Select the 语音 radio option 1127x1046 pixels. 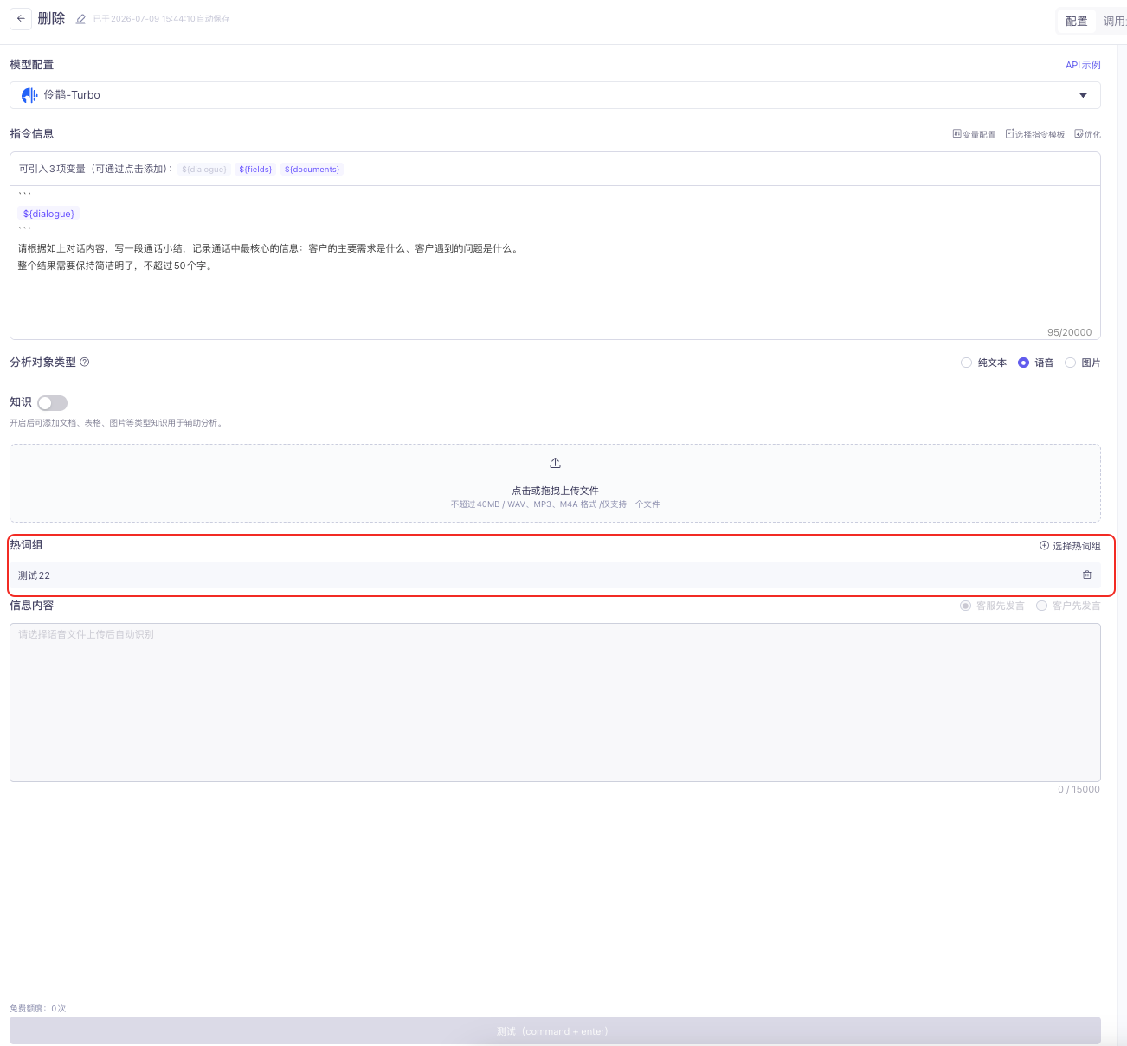point(1023,363)
